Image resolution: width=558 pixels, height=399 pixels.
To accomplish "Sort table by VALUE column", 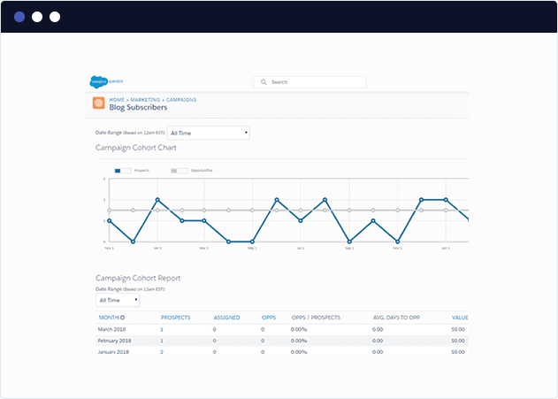I will click(x=460, y=318).
